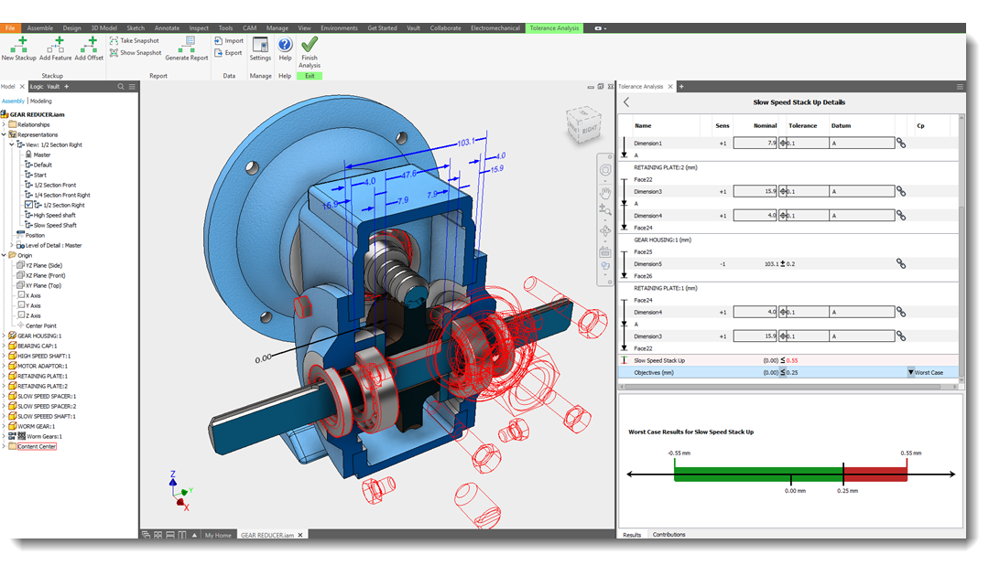The image size is (989, 565).
Task: Select the Slow Speed Shaft view representation
Action: point(54,225)
